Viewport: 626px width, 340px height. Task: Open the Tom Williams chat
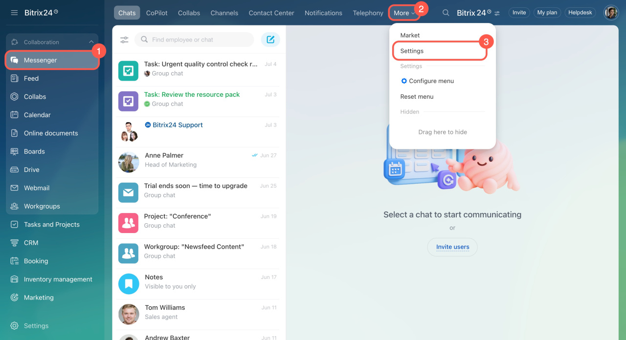(x=199, y=315)
